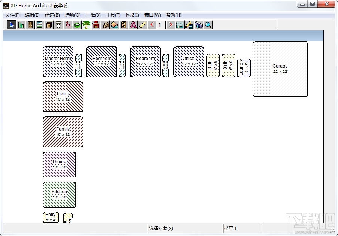Go to previous floor with red left arrow
The height and width of the screenshot is (236, 338).
tap(152, 25)
